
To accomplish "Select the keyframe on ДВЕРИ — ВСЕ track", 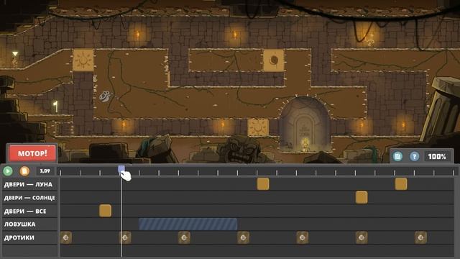I will pos(105,211).
